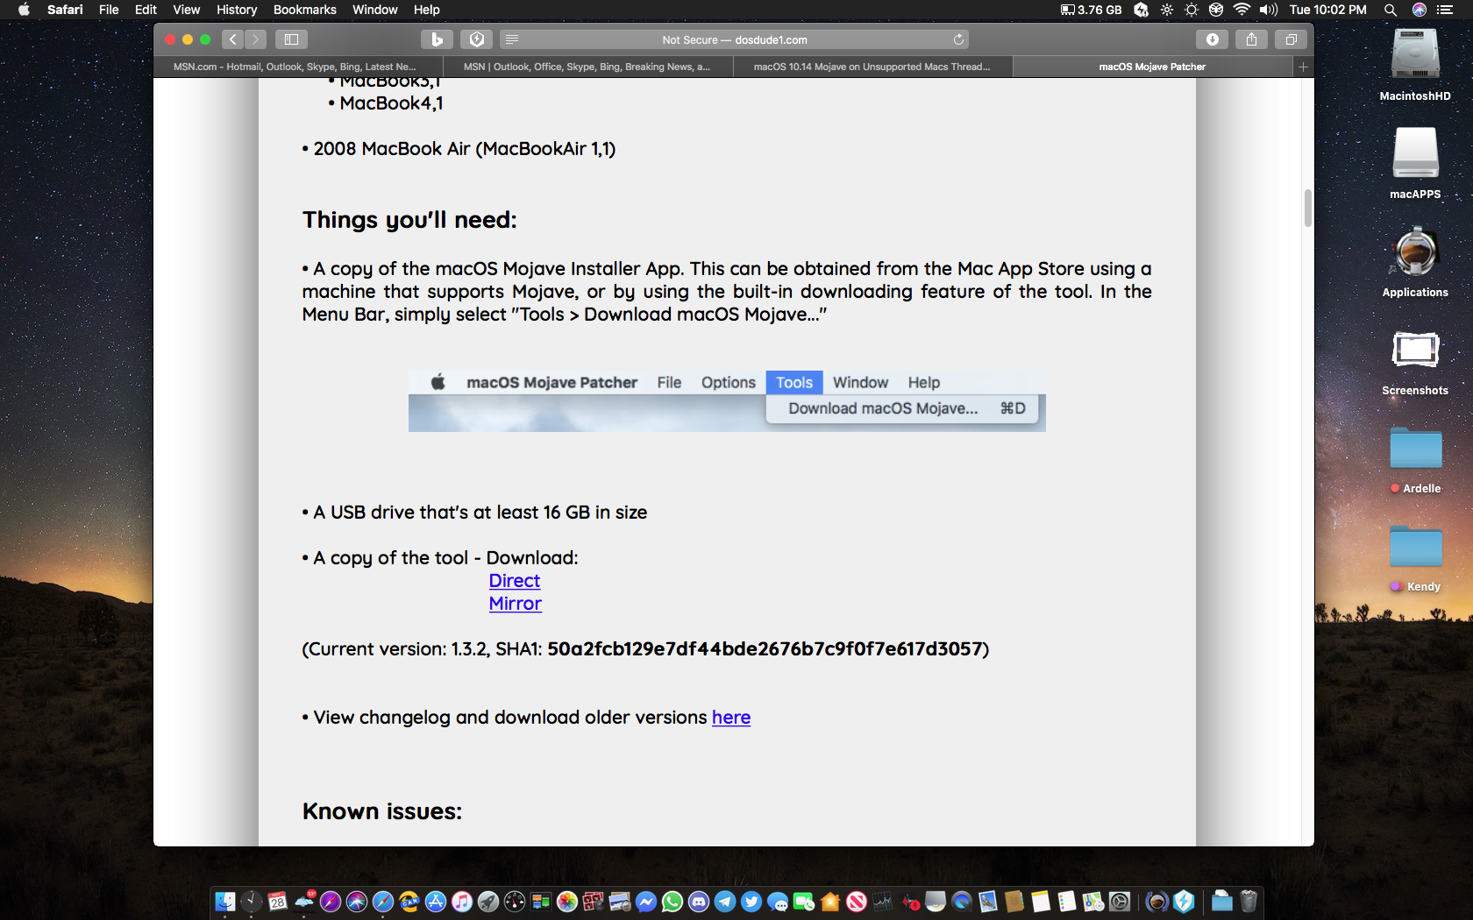Open Notification Center
This screenshot has height=920, width=1473.
click(x=1445, y=10)
